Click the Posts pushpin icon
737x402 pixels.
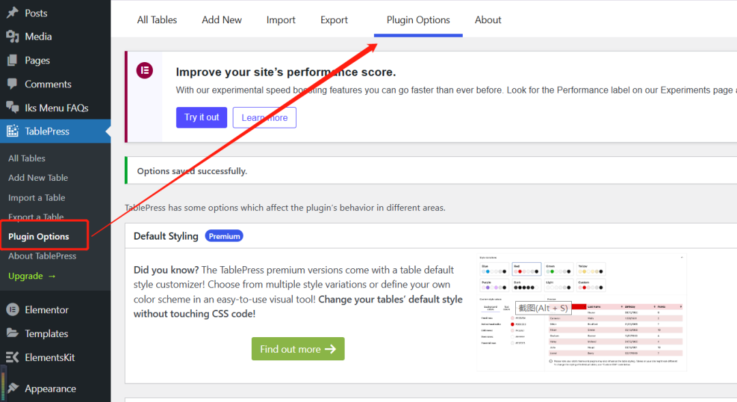(13, 13)
